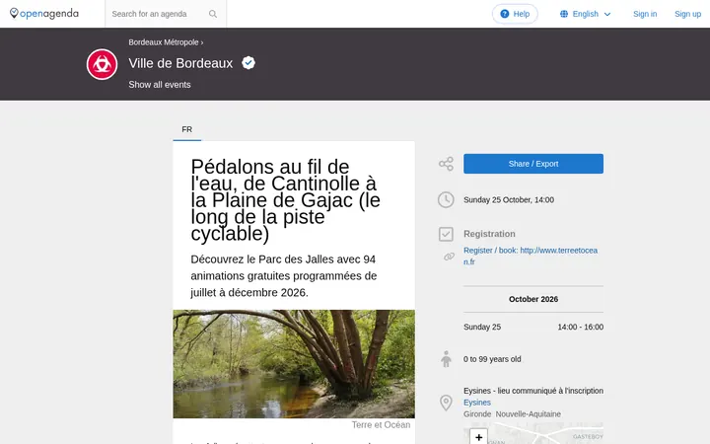The image size is (710, 444).
Task: Click the location pin icon
Action: [x=446, y=403]
